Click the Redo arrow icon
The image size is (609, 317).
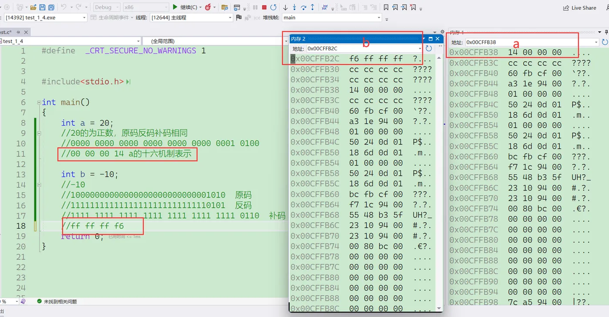pyautogui.click(x=79, y=7)
